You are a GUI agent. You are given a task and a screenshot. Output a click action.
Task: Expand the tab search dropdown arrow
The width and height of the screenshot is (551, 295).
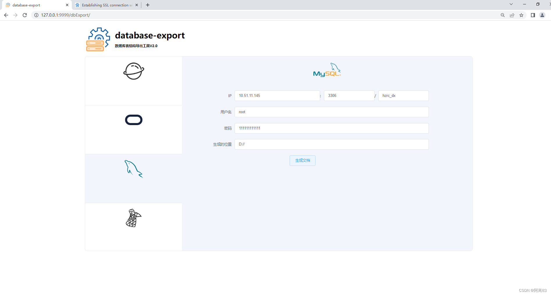coord(511,4)
